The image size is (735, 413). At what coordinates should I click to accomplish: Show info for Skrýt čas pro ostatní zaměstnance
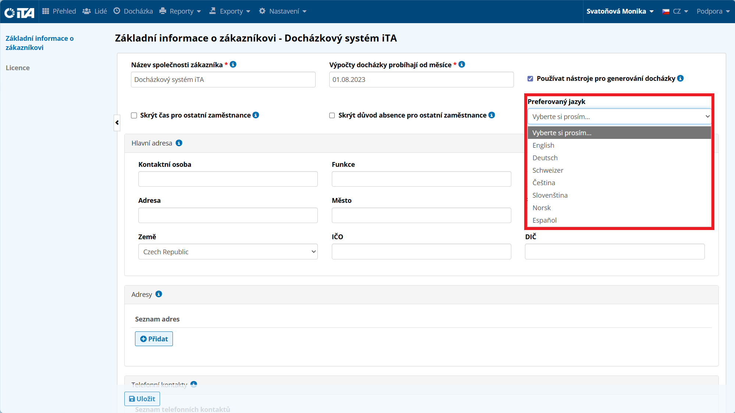[x=256, y=115]
